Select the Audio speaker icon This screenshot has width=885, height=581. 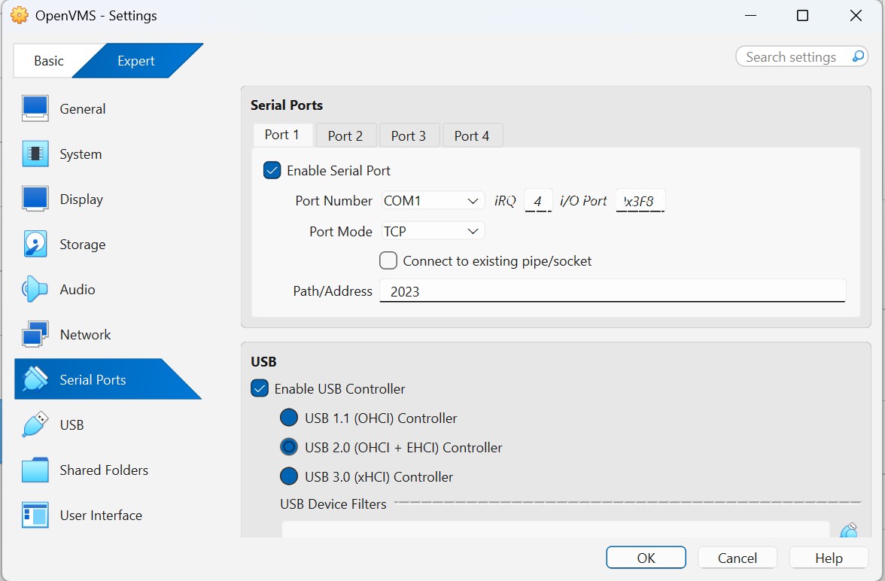(x=35, y=289)
